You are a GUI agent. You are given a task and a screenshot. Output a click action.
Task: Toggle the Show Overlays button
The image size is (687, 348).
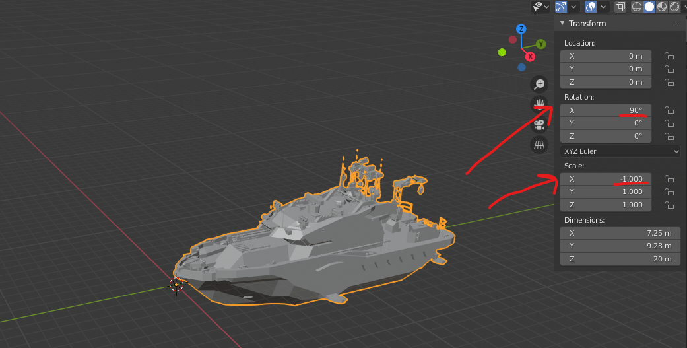[591, 7]
